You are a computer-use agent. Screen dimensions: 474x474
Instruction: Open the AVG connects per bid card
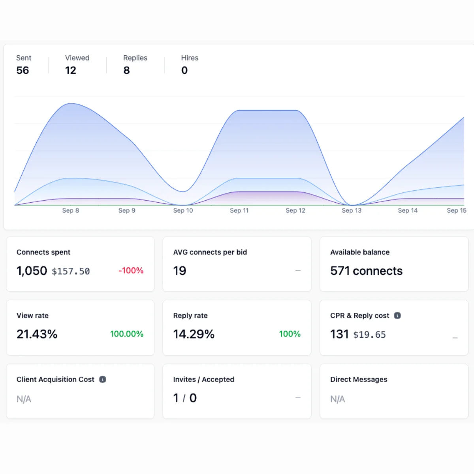pyautogui.click(x=237, y=264)
